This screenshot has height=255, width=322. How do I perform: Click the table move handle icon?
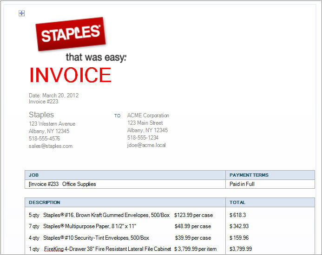coord(21,13)
